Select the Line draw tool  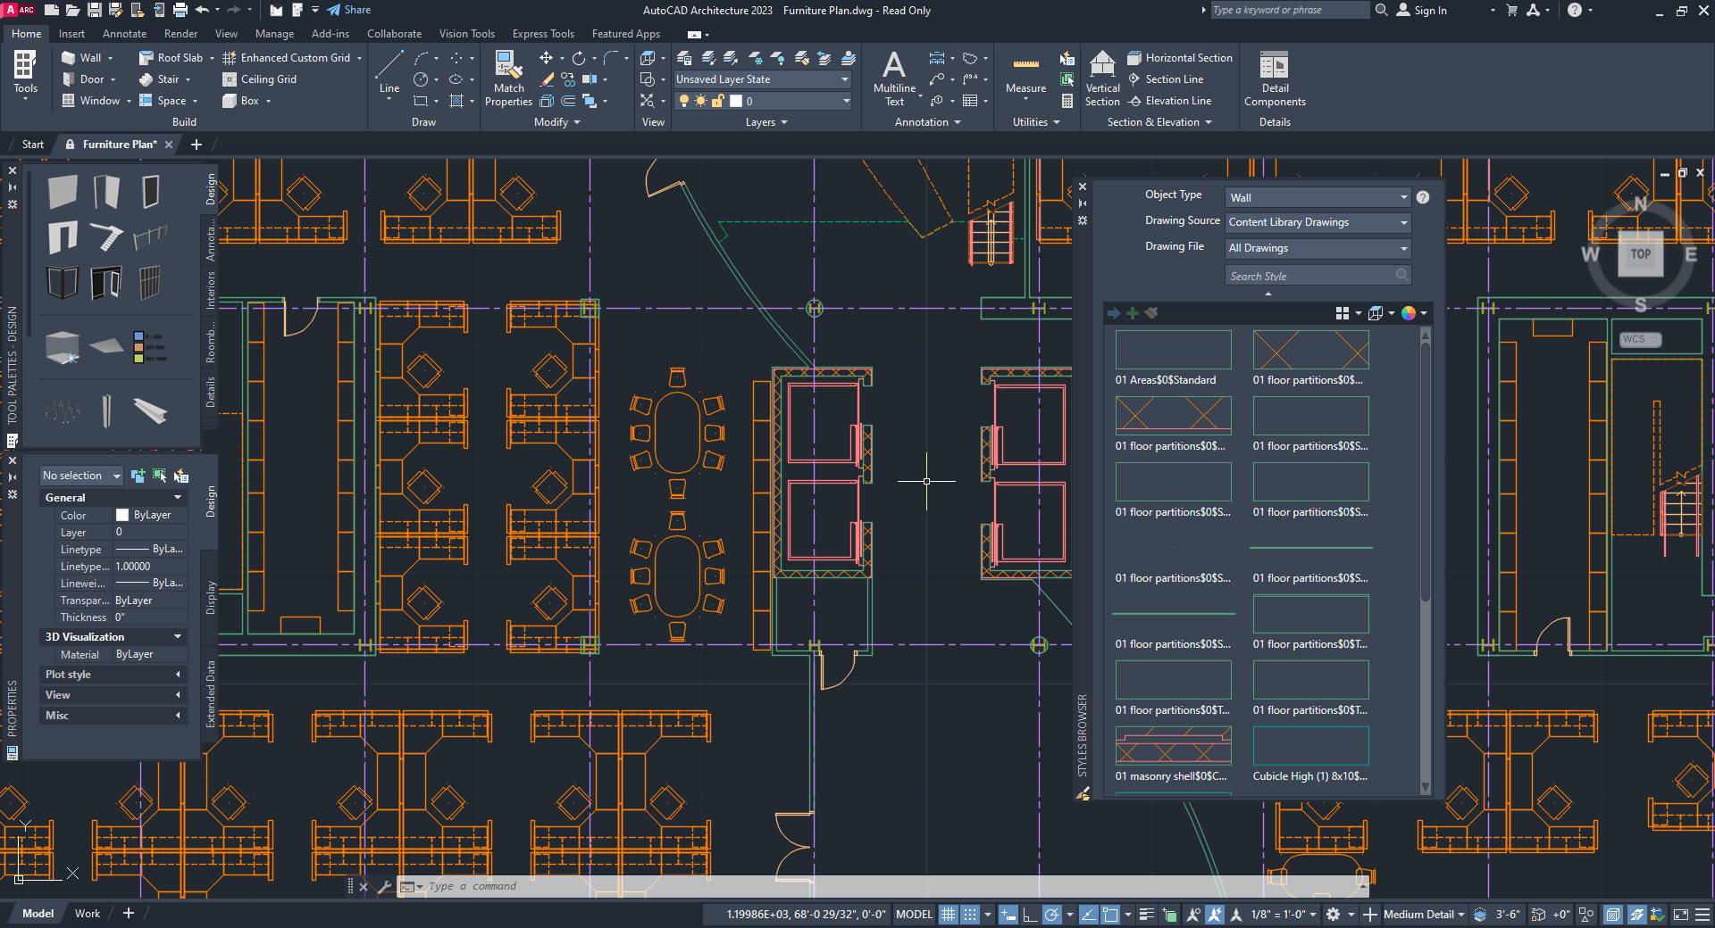coord(389,71)
